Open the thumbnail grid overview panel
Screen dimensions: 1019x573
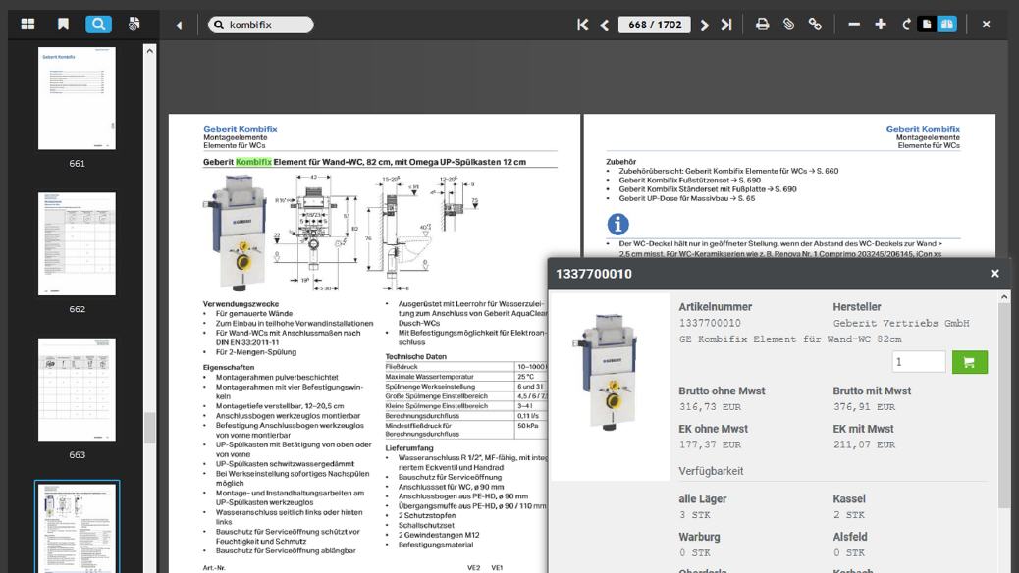coord(27,24)
